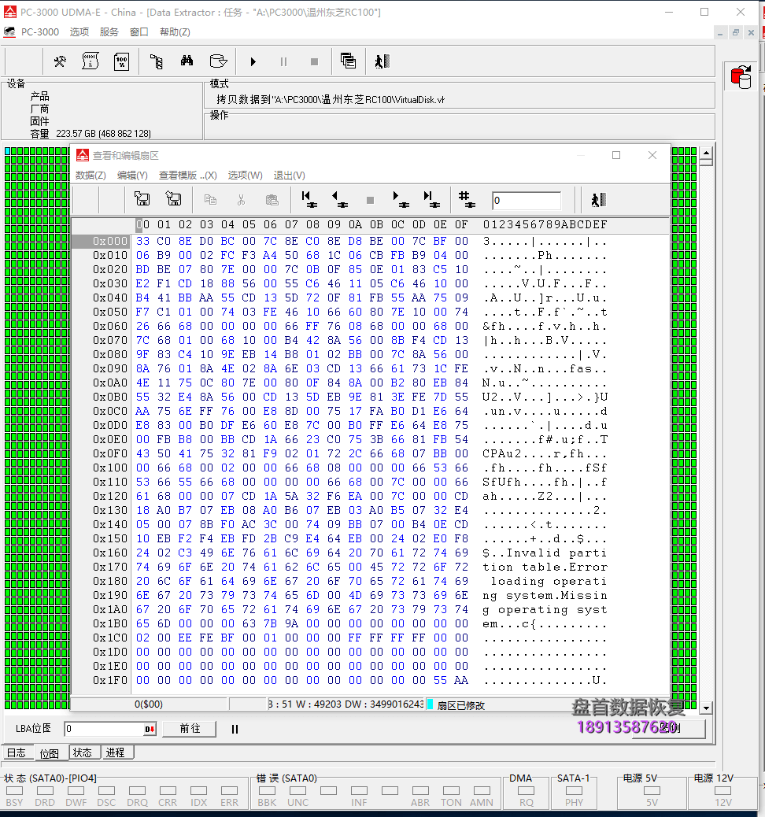Click the 扇区已修改 status text
This screenshot has height=817, width=765.
[460, 705]
